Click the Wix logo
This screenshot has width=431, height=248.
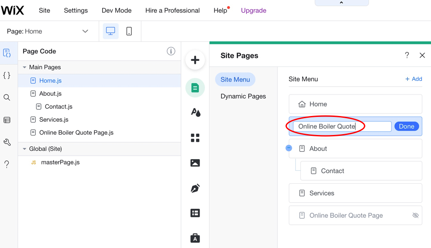[12, 10]
